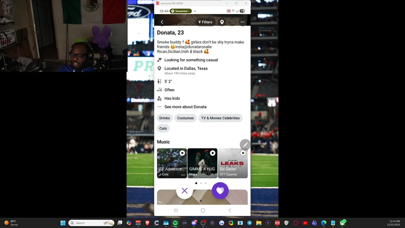Open the Filters button
405x228 pixels.
(205, 22)
